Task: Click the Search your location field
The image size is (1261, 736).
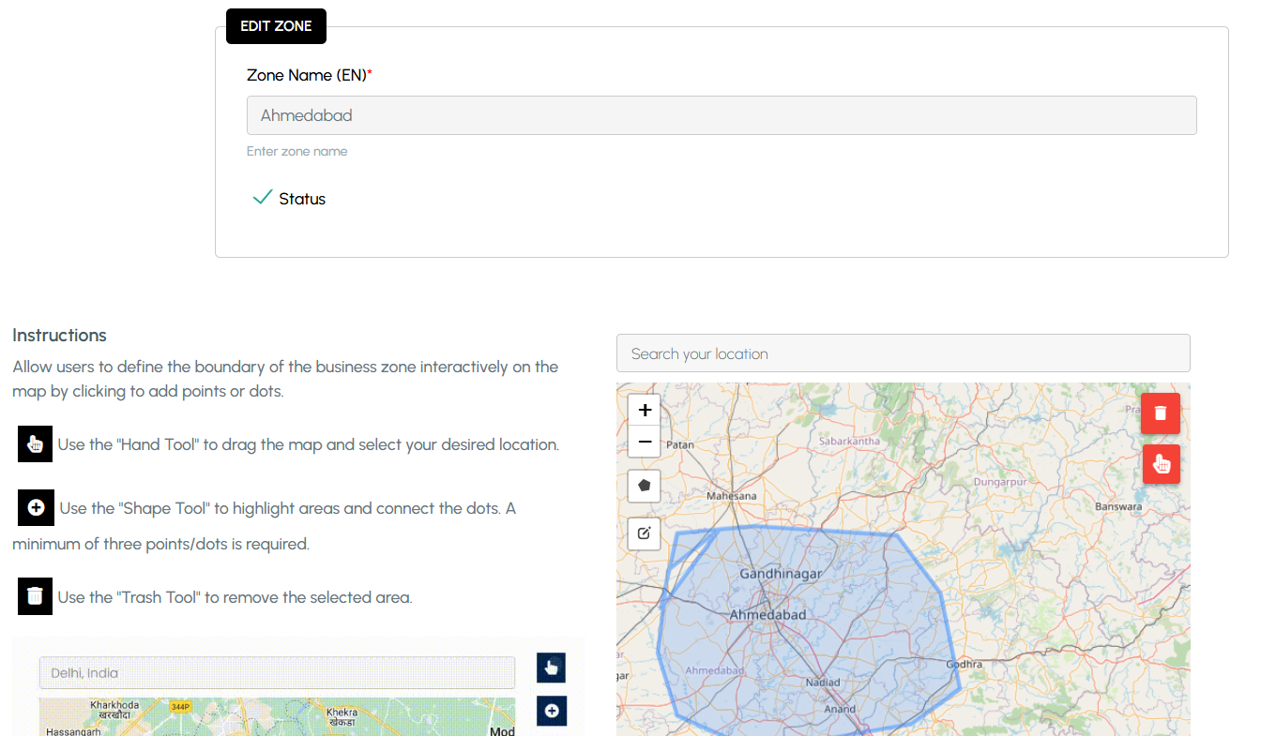Action: 903,353
